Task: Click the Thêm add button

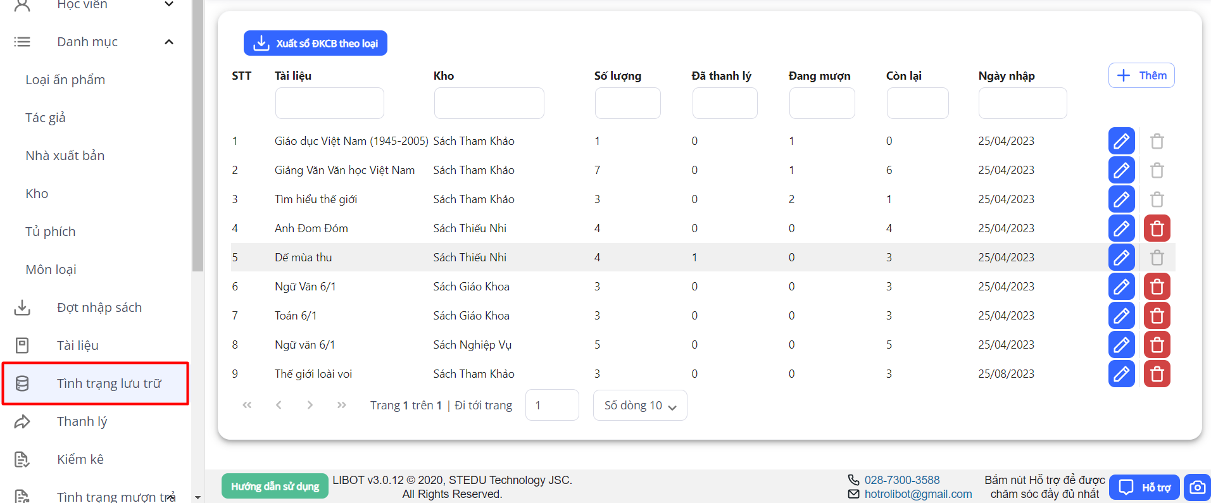Action: coord(1141,75)
